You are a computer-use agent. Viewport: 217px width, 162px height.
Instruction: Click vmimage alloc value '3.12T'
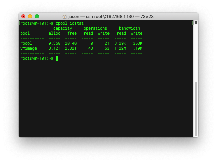point(54,48)
